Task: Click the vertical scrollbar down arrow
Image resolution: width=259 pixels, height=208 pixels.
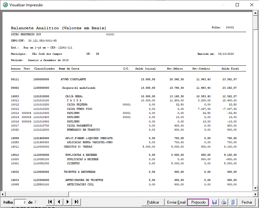Action: [x=255, y=188]
